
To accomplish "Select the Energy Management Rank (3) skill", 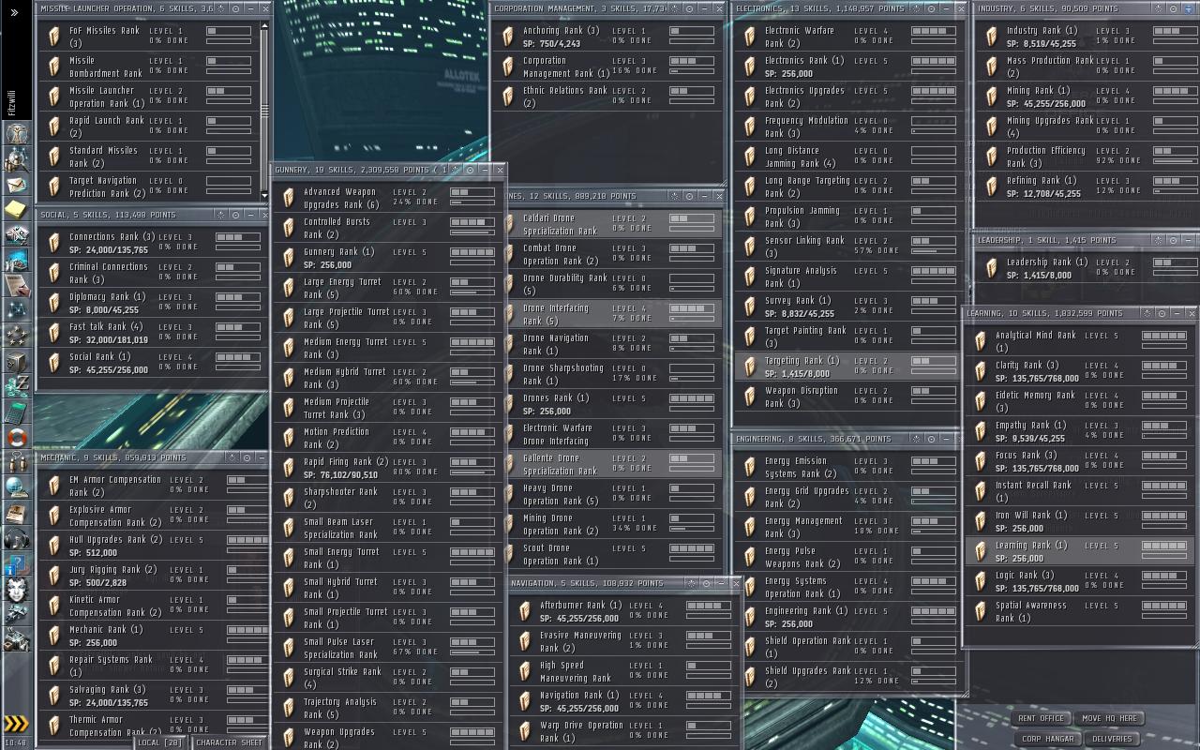I will pos(849,527).
